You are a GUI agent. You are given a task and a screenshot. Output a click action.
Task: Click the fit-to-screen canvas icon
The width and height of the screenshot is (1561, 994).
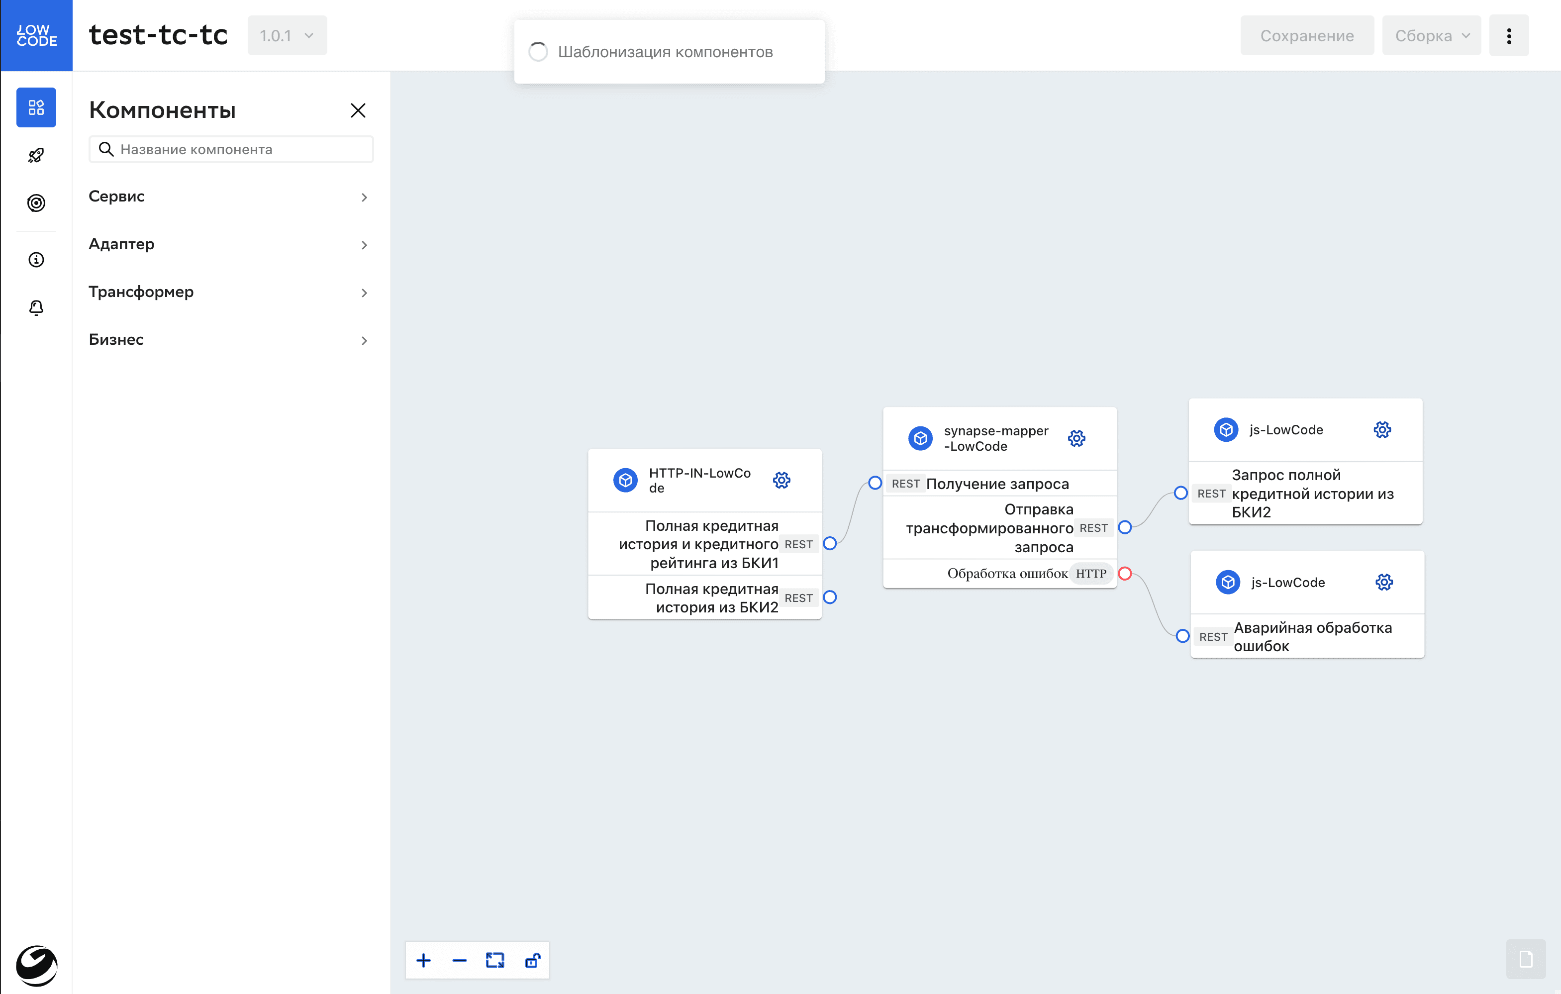[494, 960]
